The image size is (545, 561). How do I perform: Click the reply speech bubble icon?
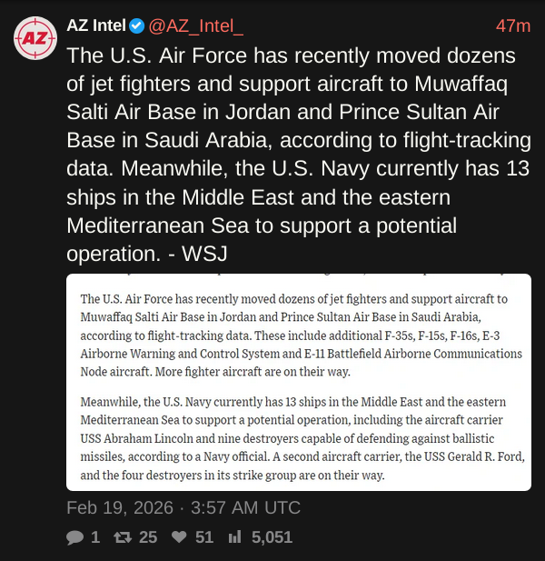point(74,537)
